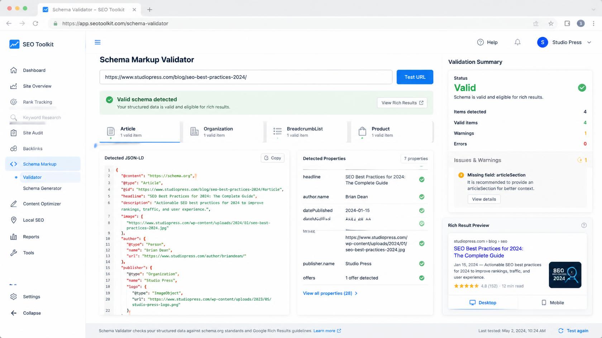The image size is (602, 338).
Task: Click browser three-dot menu icon
Action: tap(593, 23)
